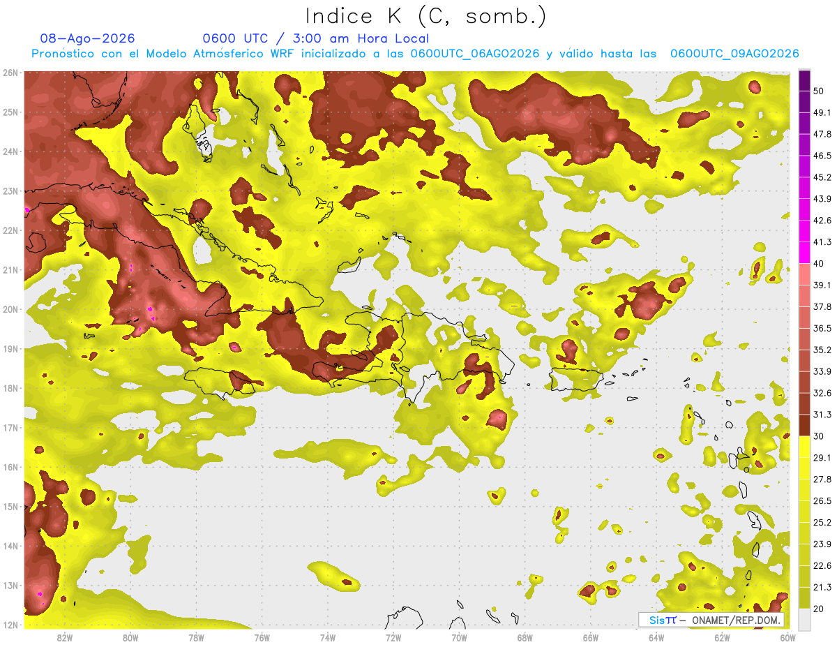Click the color scale value "37.8"
Screen dimensions: 837x647
[822, 306]
